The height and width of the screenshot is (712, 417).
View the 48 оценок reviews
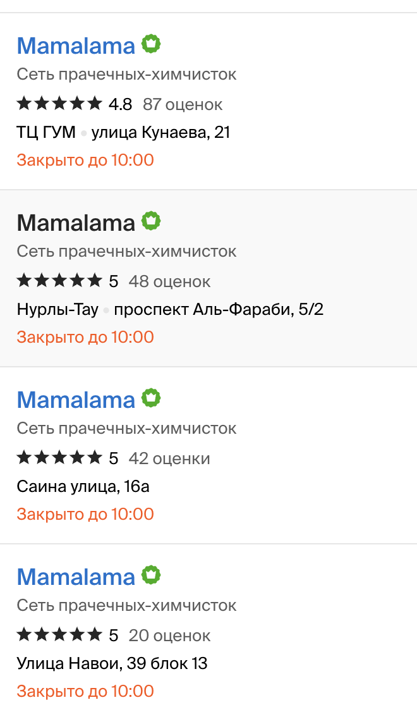tap(169, 281)
